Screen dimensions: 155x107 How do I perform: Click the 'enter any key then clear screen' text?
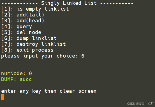click(x=49, y=91)
